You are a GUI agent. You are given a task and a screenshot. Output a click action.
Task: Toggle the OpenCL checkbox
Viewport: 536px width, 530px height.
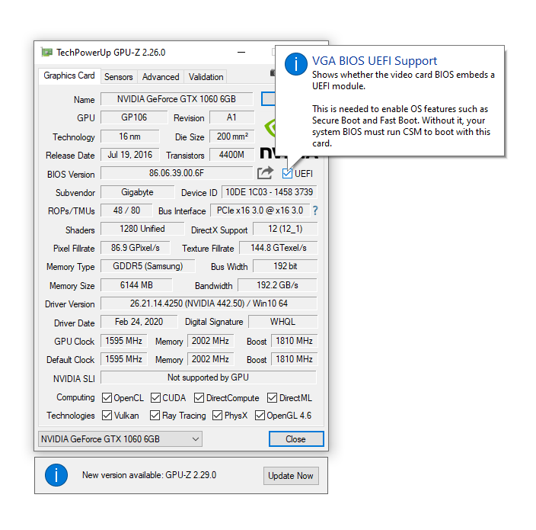tap(107, 397)
